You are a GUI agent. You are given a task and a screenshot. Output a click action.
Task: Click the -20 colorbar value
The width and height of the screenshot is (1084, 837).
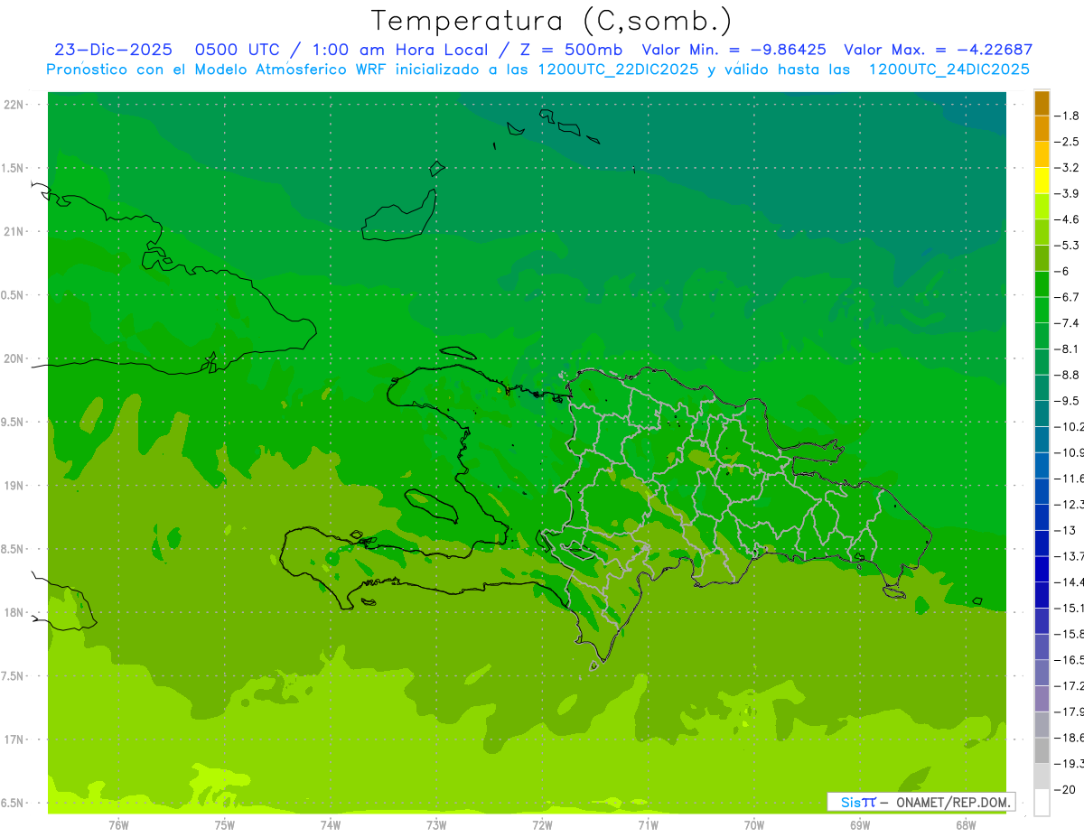pyautogui.click(x=1065, y=790)
